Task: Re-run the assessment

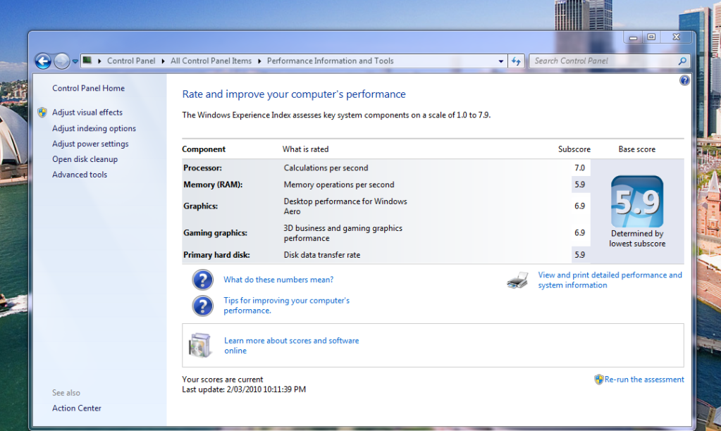Action: coord(644,380)
